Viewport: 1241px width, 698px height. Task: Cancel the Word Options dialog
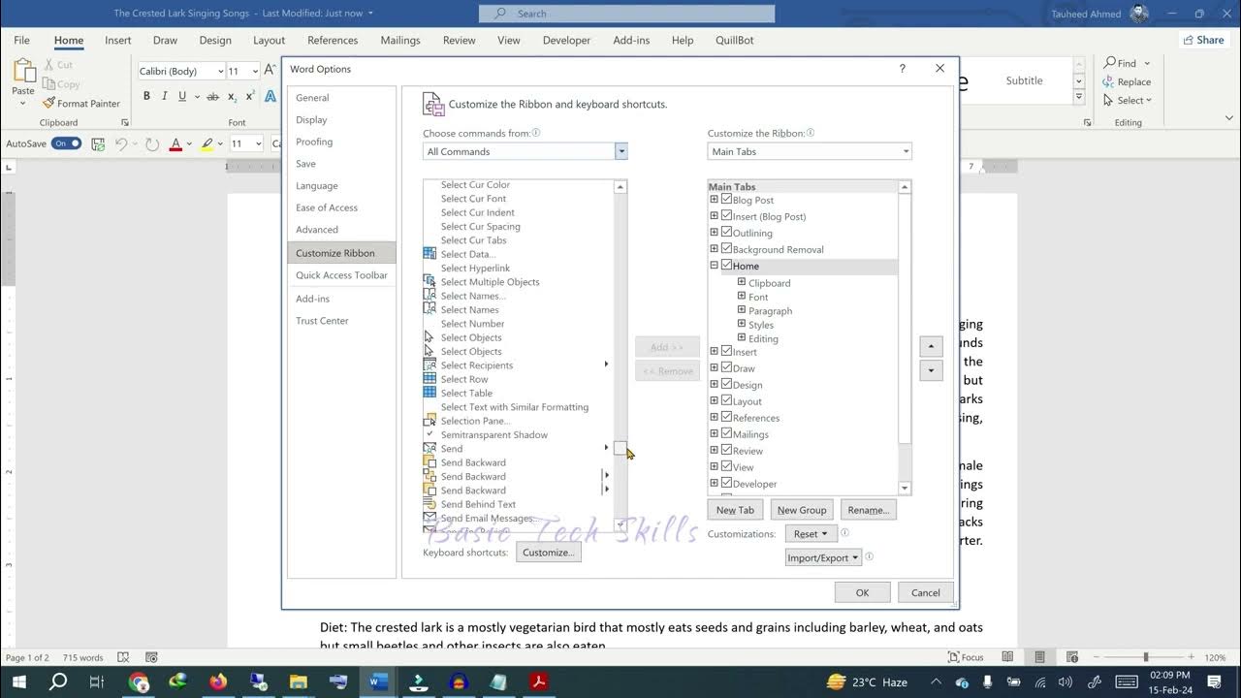point(925,592)
